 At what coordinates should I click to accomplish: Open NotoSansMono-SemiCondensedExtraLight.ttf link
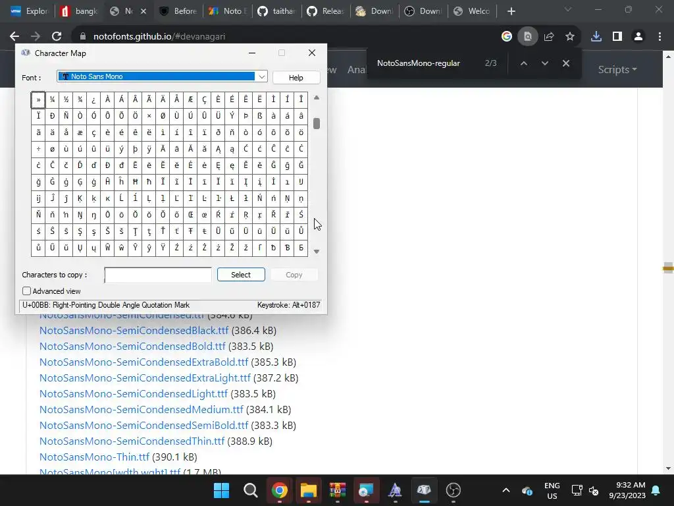[x=145, y=378]
